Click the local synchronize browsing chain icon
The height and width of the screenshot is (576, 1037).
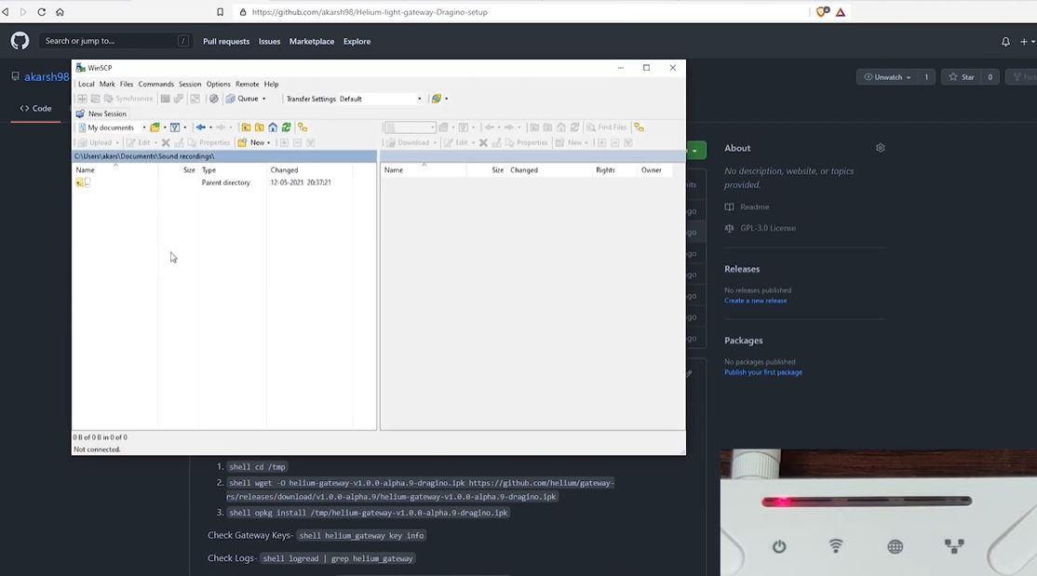303,127
